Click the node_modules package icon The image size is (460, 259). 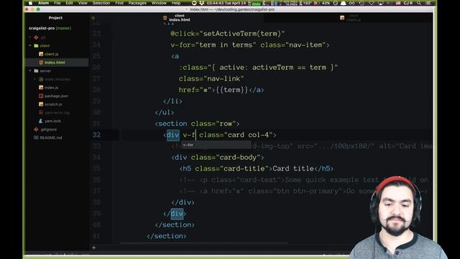41,79
